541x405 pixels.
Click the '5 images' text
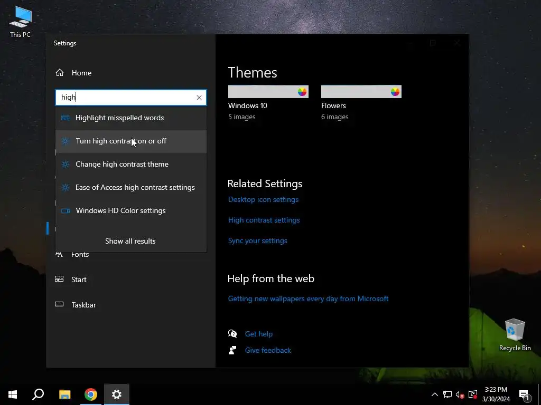241,117
